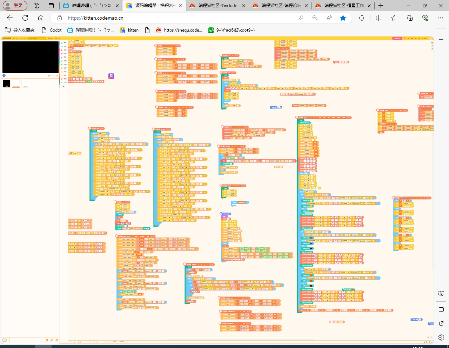The image size is (449, 348).
Task: Refresh the current page
Action: 25,18
